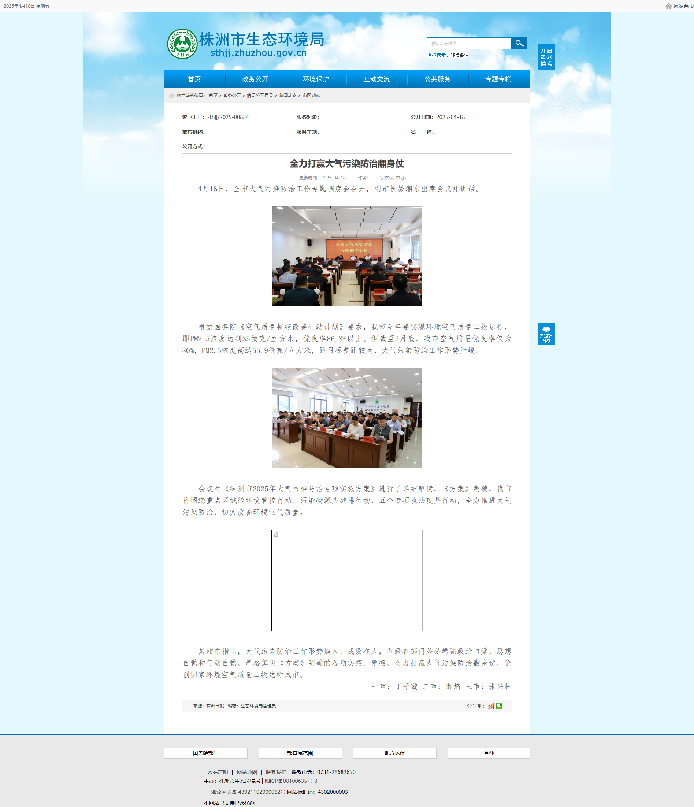Click hot search term 环境保护
Image resolution: width=694 pixels, height=807 pixels.
pyautogui.click(x=459, y=55)
